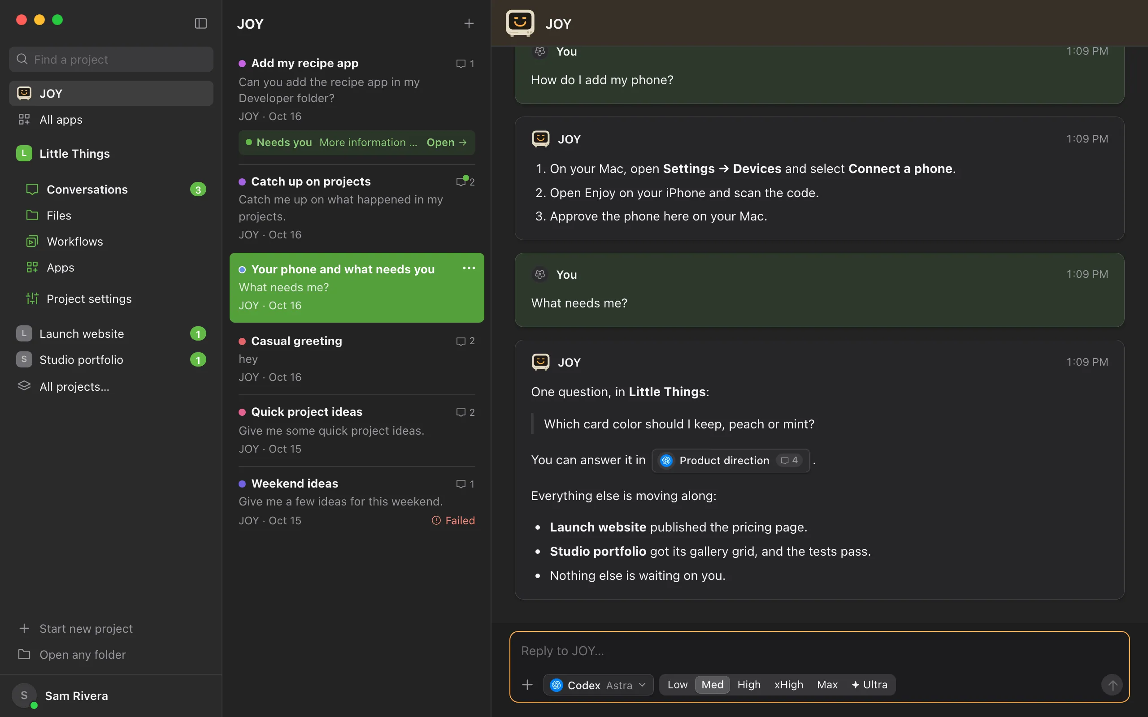The height and width of the screenshot is (717, 1148).
Task: Start a new JOY conversation with plus icon
Action: [469, 23]
